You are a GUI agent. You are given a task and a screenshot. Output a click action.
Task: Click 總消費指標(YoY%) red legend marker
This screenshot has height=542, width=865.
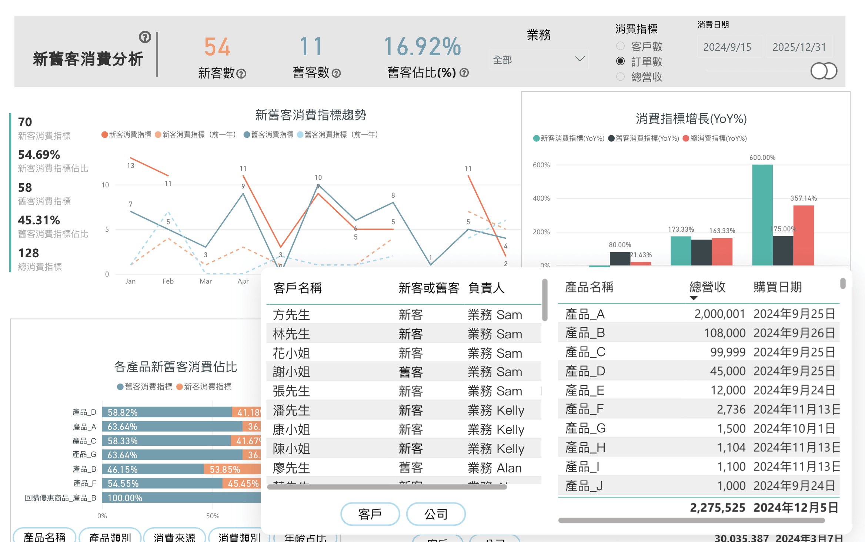tap(686, 138)
